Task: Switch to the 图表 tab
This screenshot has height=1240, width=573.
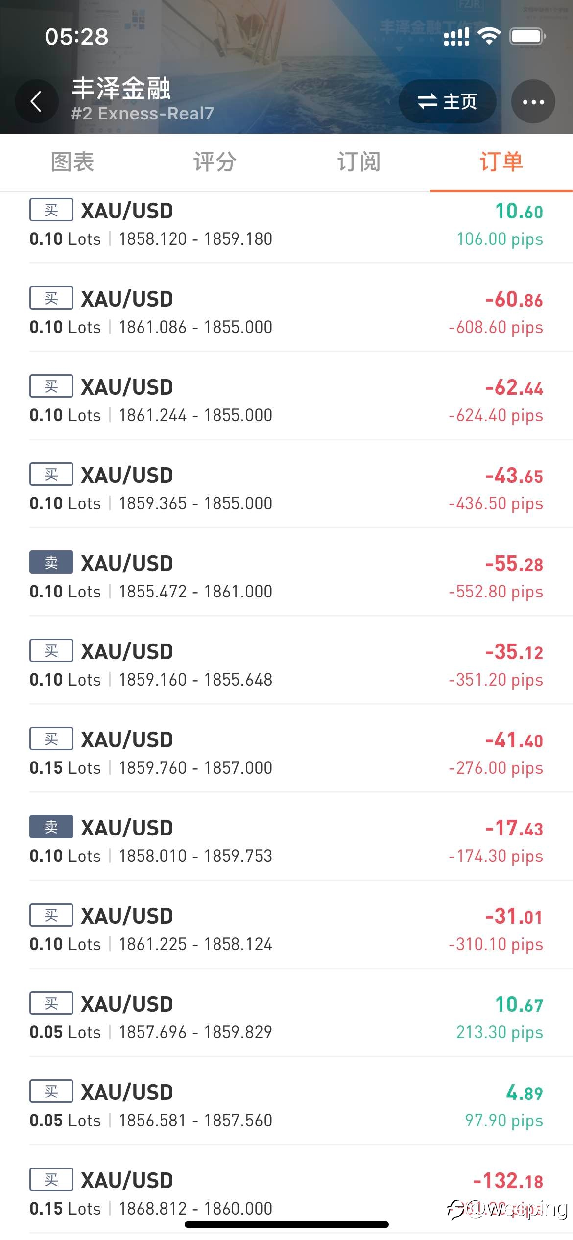Action: tap(72, 162)
